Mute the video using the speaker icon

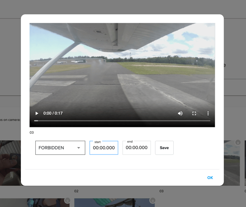point(180,113)
